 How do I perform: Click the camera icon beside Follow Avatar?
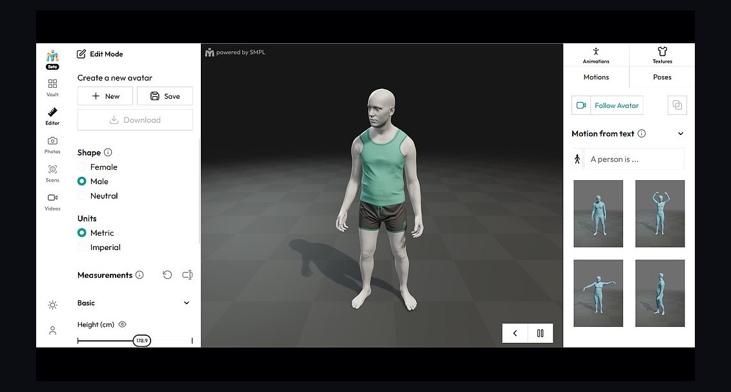581,105
